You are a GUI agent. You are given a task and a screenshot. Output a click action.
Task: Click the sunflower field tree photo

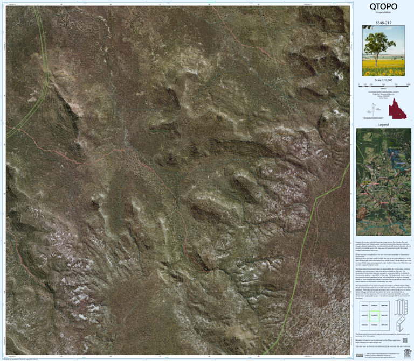click(x=383, y=51)
